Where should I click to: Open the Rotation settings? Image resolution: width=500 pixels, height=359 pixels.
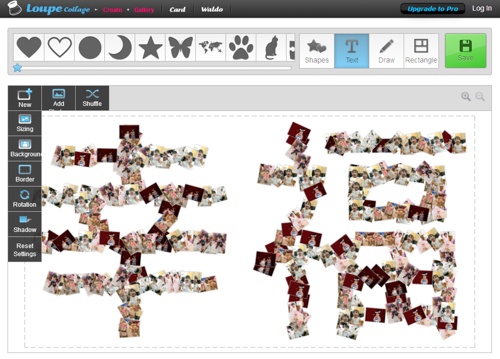(25, 199)
